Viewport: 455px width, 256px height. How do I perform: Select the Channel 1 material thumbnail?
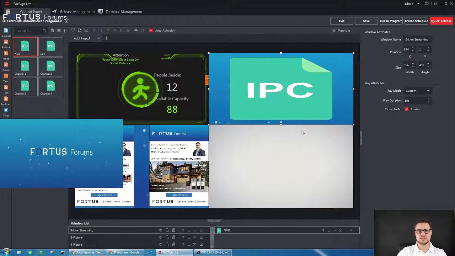(25, 67)
